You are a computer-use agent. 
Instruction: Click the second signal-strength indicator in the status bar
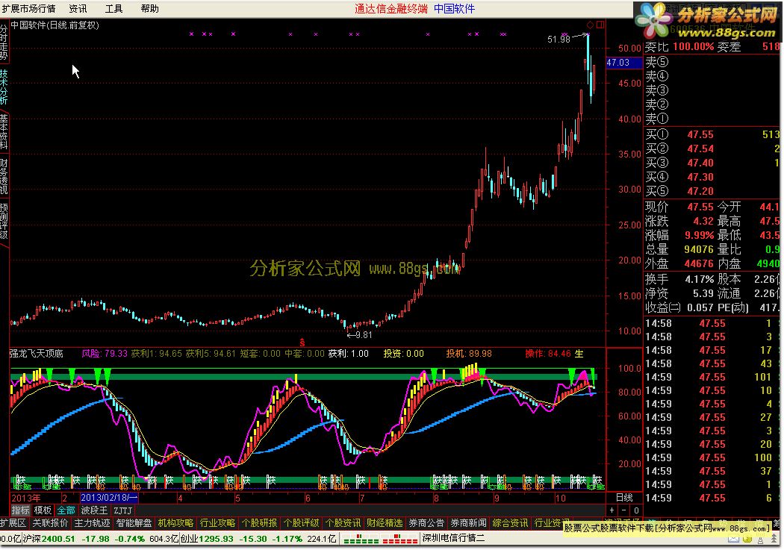pos(399,540)
